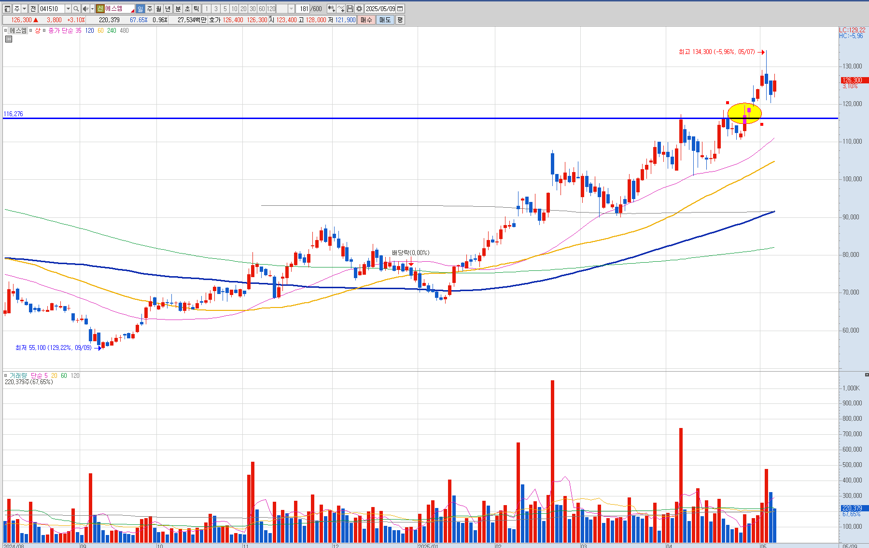Click the green 신 badge icon
The image size is (869, 548).
click(100, 9)
